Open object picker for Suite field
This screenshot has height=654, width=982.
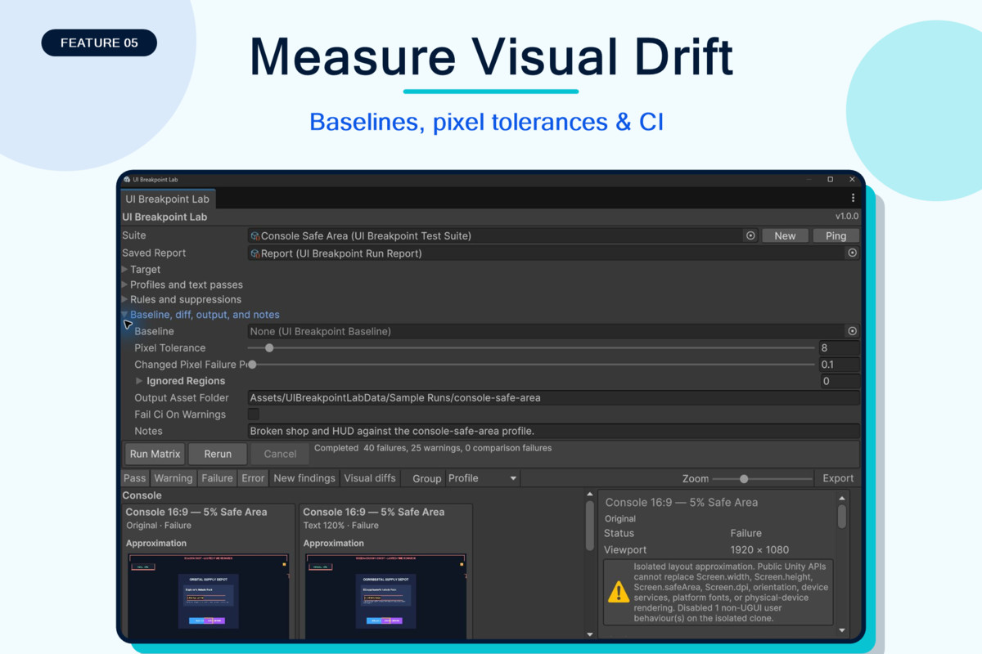750,235
